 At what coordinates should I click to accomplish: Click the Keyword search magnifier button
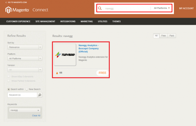[40, 95]
